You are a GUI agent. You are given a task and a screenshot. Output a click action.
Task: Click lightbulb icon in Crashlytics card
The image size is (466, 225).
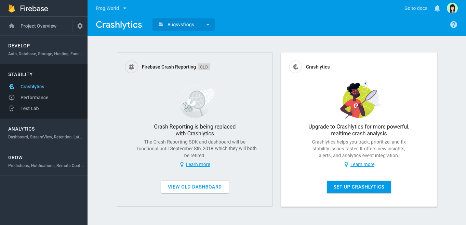pos(346,164)
